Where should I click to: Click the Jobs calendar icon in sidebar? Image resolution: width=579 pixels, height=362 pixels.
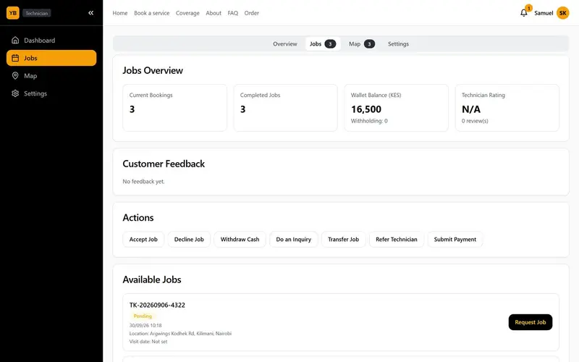pos(15,58)
